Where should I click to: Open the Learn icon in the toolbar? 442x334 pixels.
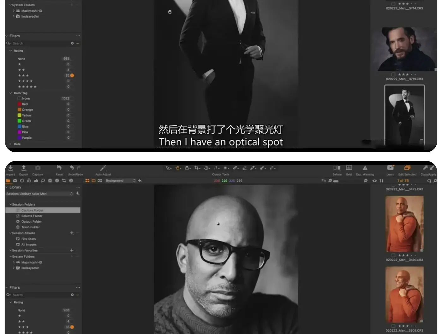(391, 168)
